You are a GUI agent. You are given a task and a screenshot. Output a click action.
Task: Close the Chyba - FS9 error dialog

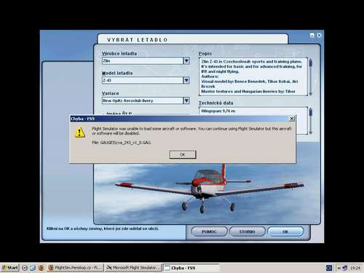coord(292,119)
